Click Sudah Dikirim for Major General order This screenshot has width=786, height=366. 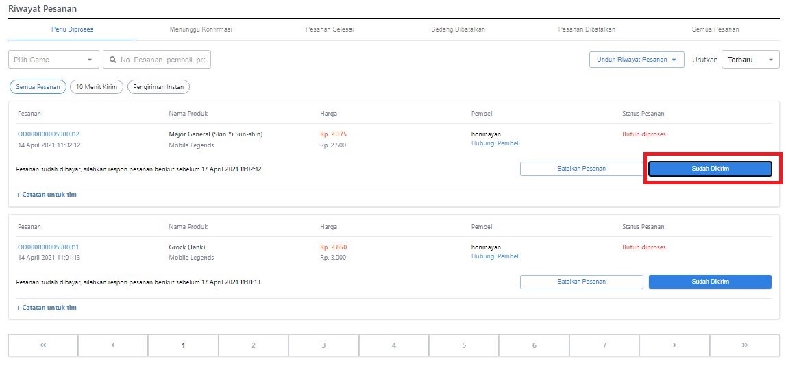710,169
